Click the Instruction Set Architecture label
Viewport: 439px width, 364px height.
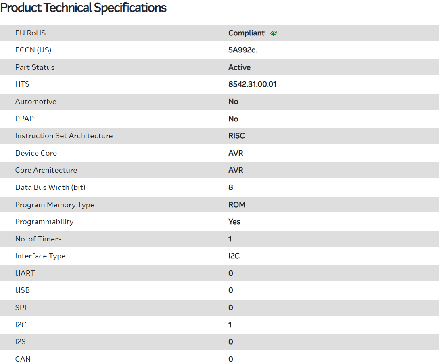coord(64,136)
